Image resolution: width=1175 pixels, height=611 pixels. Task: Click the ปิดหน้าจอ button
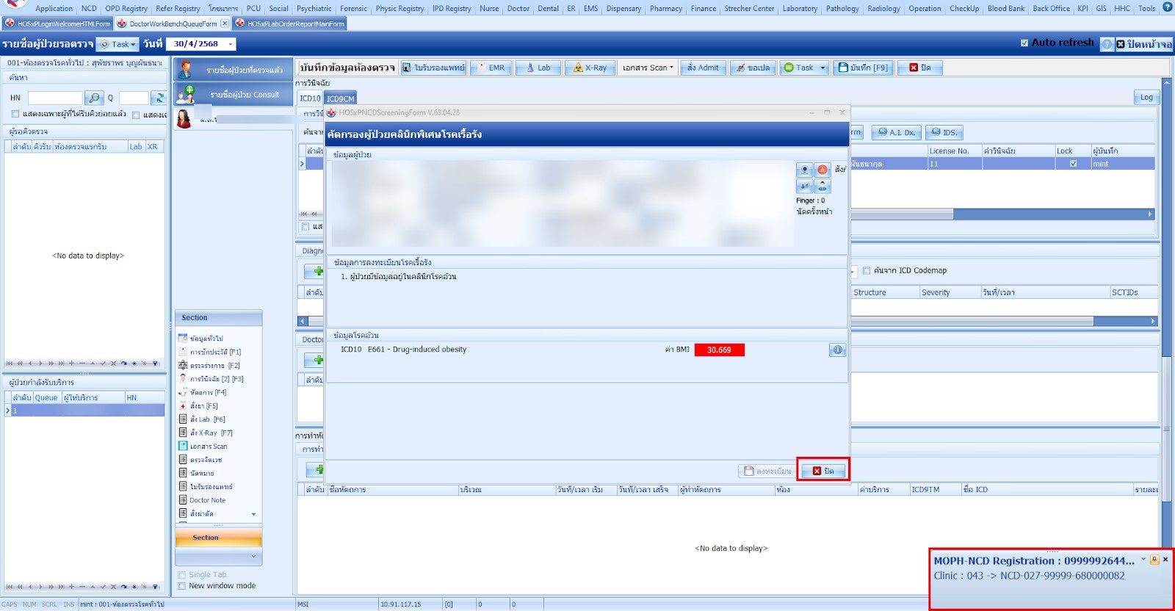(1143, 44)
